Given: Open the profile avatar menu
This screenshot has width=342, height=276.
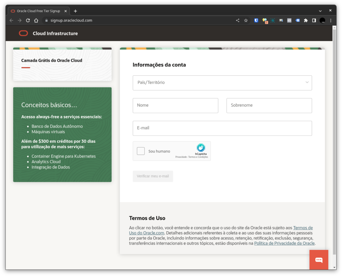Looking at the screenshot, I should point(322,20).
